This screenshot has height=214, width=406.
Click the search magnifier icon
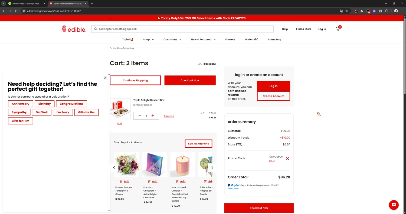(x=96, y=29)
